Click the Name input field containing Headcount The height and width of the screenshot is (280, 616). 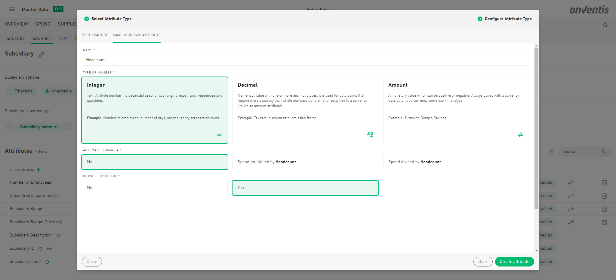tap(305, 60)
